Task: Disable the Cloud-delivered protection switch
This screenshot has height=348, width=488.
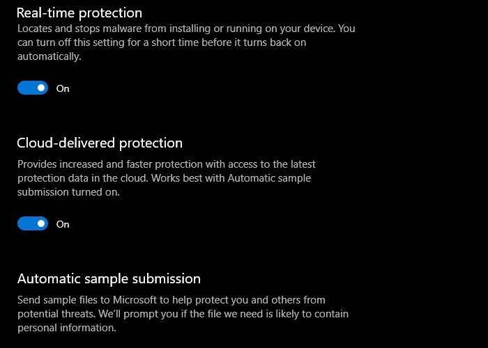Action: tap(33, 224)
